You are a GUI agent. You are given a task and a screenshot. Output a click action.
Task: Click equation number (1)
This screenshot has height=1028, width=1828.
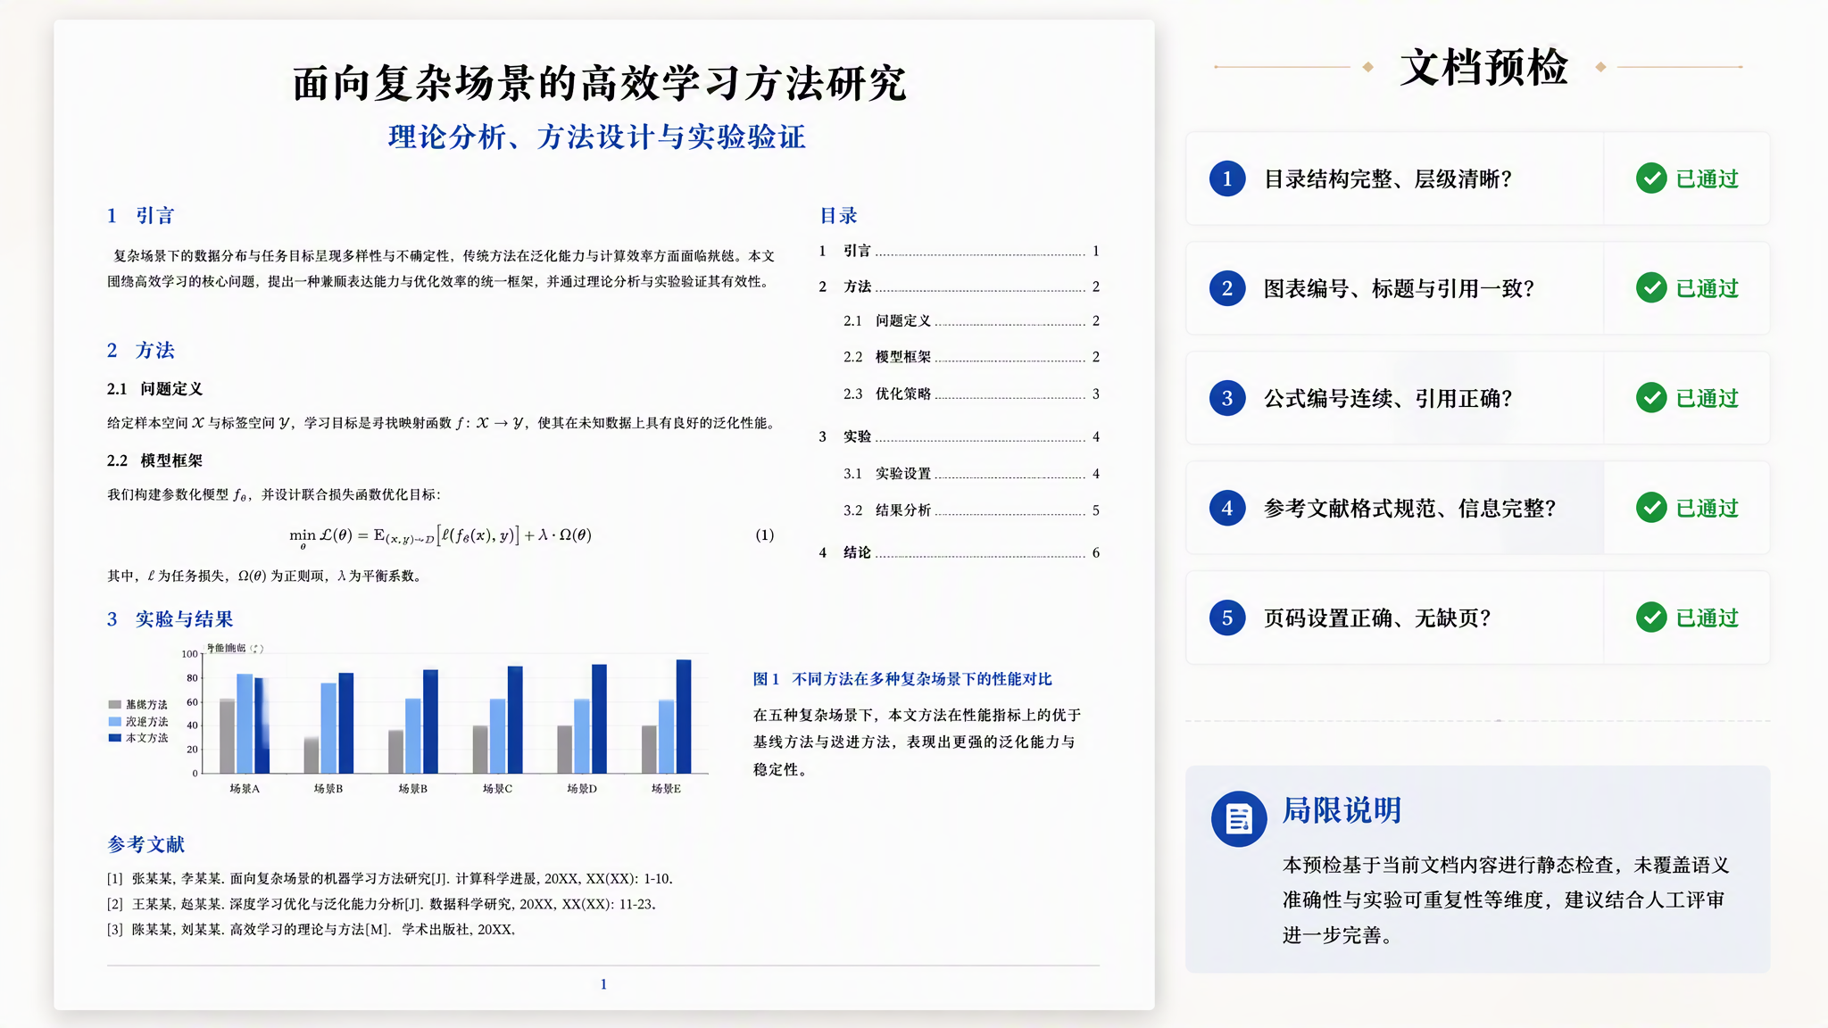[765, 535]
